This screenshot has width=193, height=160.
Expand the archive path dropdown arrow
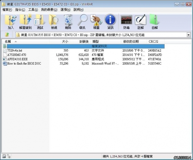pos(188,35)
